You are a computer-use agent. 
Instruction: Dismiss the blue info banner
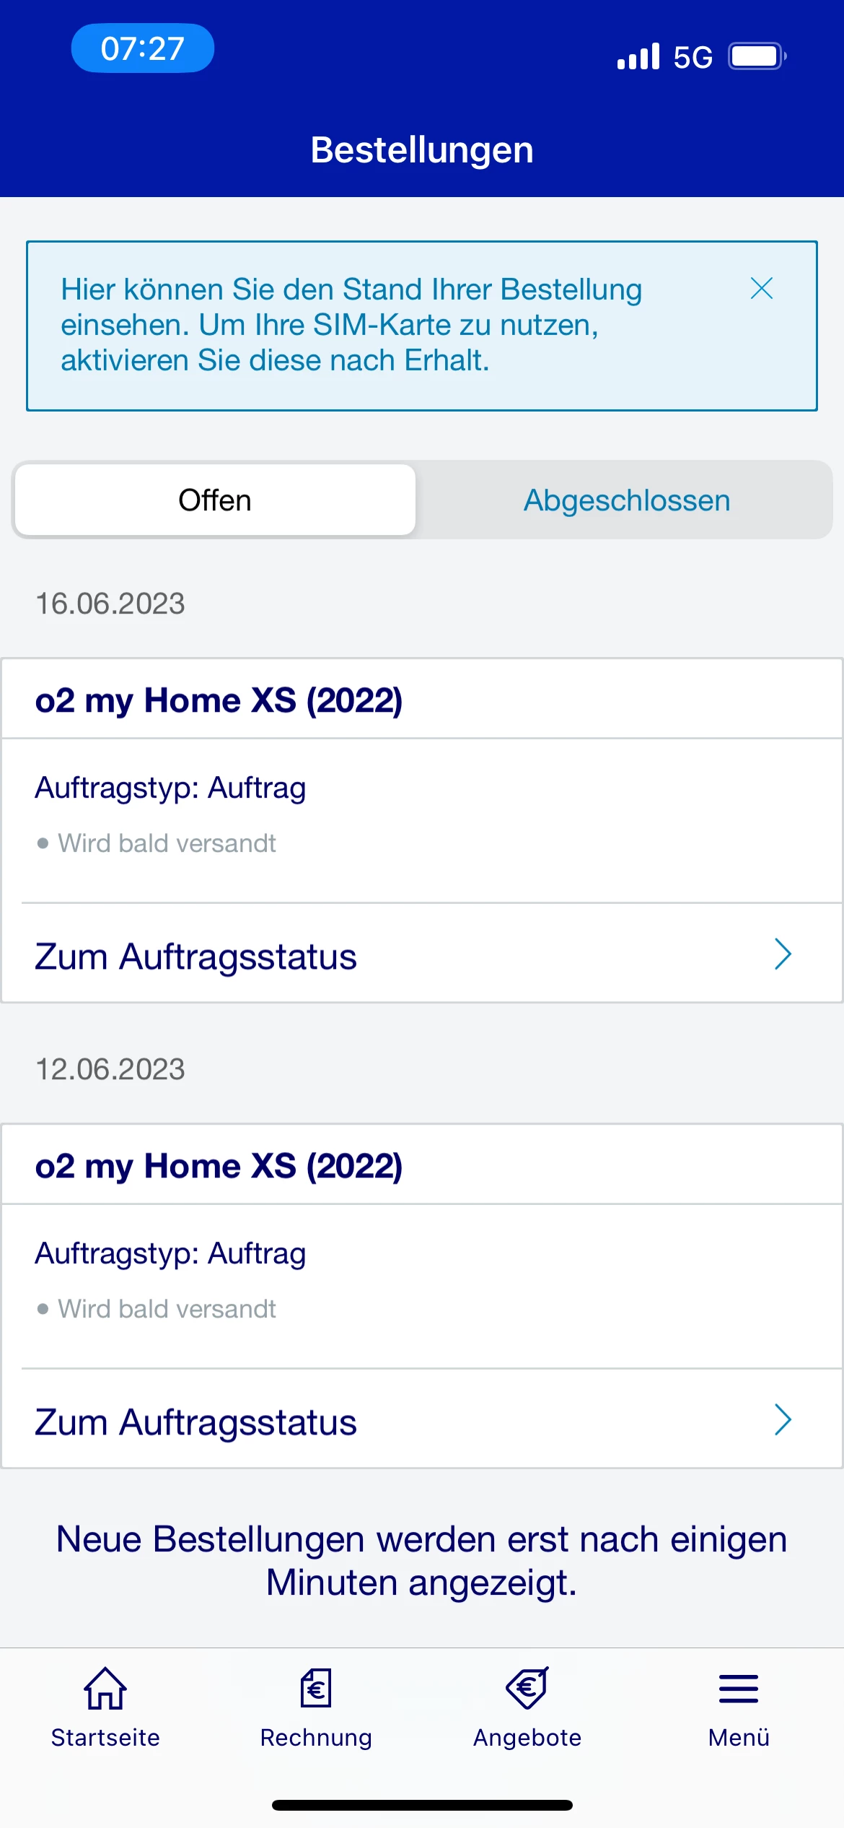(762, 288)
